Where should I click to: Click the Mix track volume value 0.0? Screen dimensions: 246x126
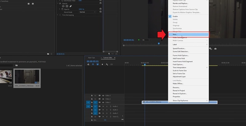[105, 120]
